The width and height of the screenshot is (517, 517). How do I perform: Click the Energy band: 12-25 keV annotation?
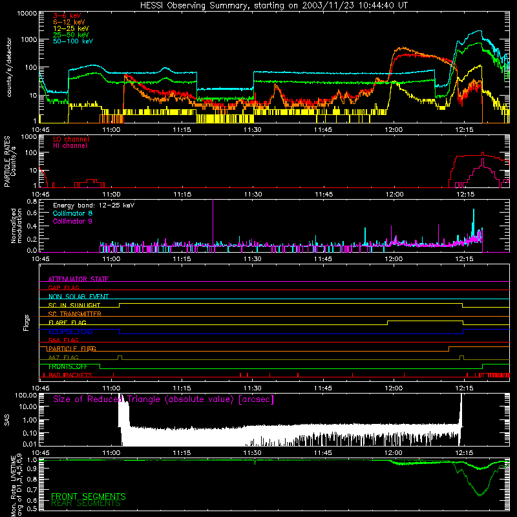[94, 206]
